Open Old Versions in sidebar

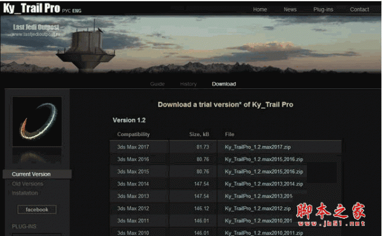coord(27,184)
